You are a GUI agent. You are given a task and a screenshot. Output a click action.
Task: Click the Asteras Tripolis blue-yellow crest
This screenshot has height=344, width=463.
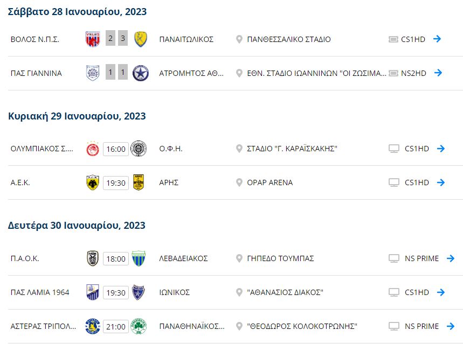pos(92,326)
